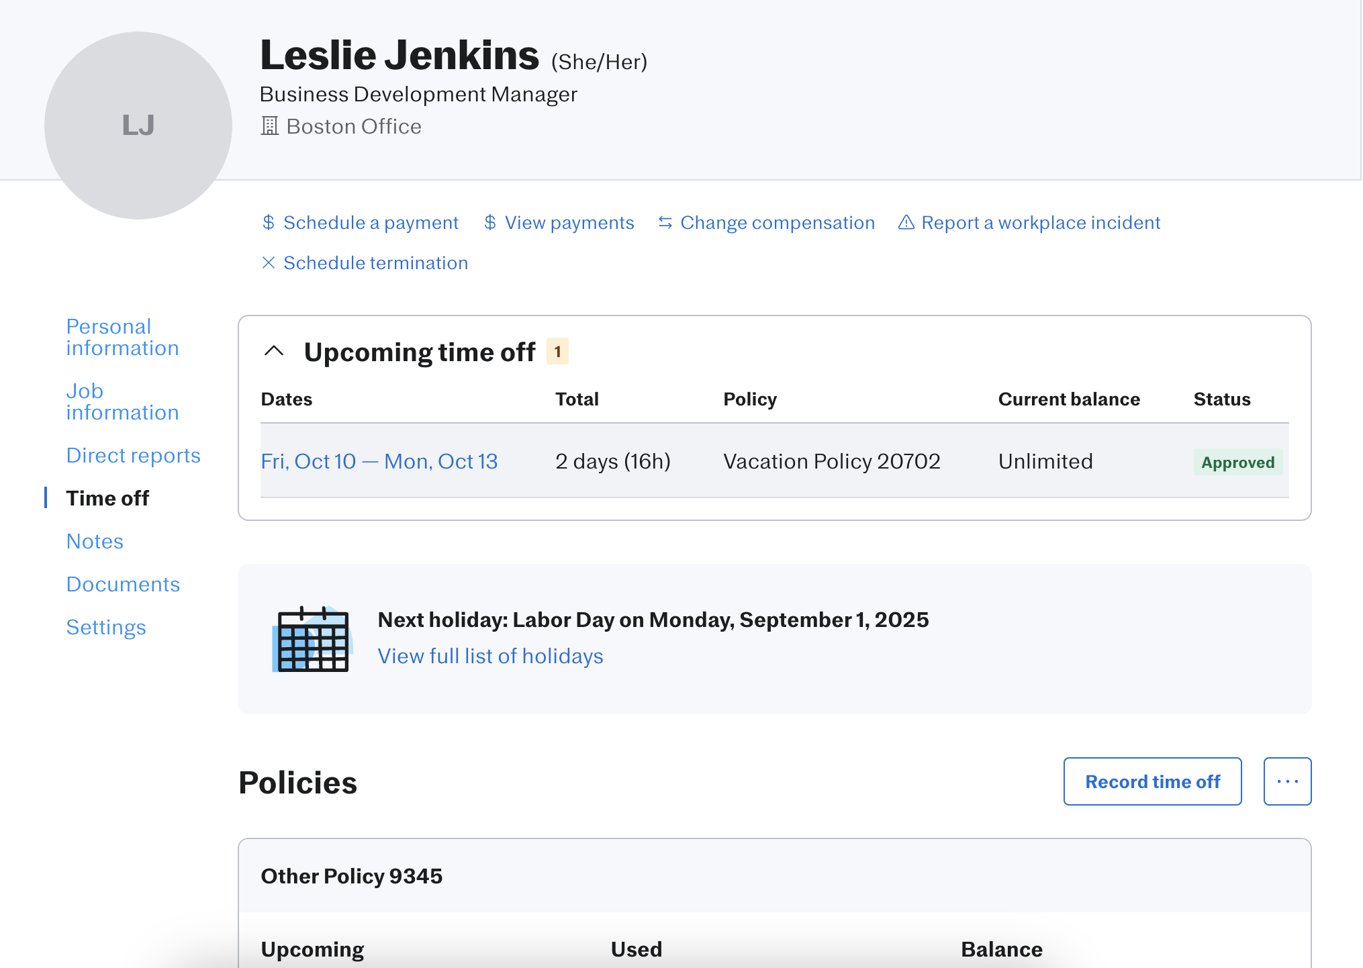Click the warning triangle icon for workplace incident
This screenshot has width=1363, height=968.
point(906,223)
